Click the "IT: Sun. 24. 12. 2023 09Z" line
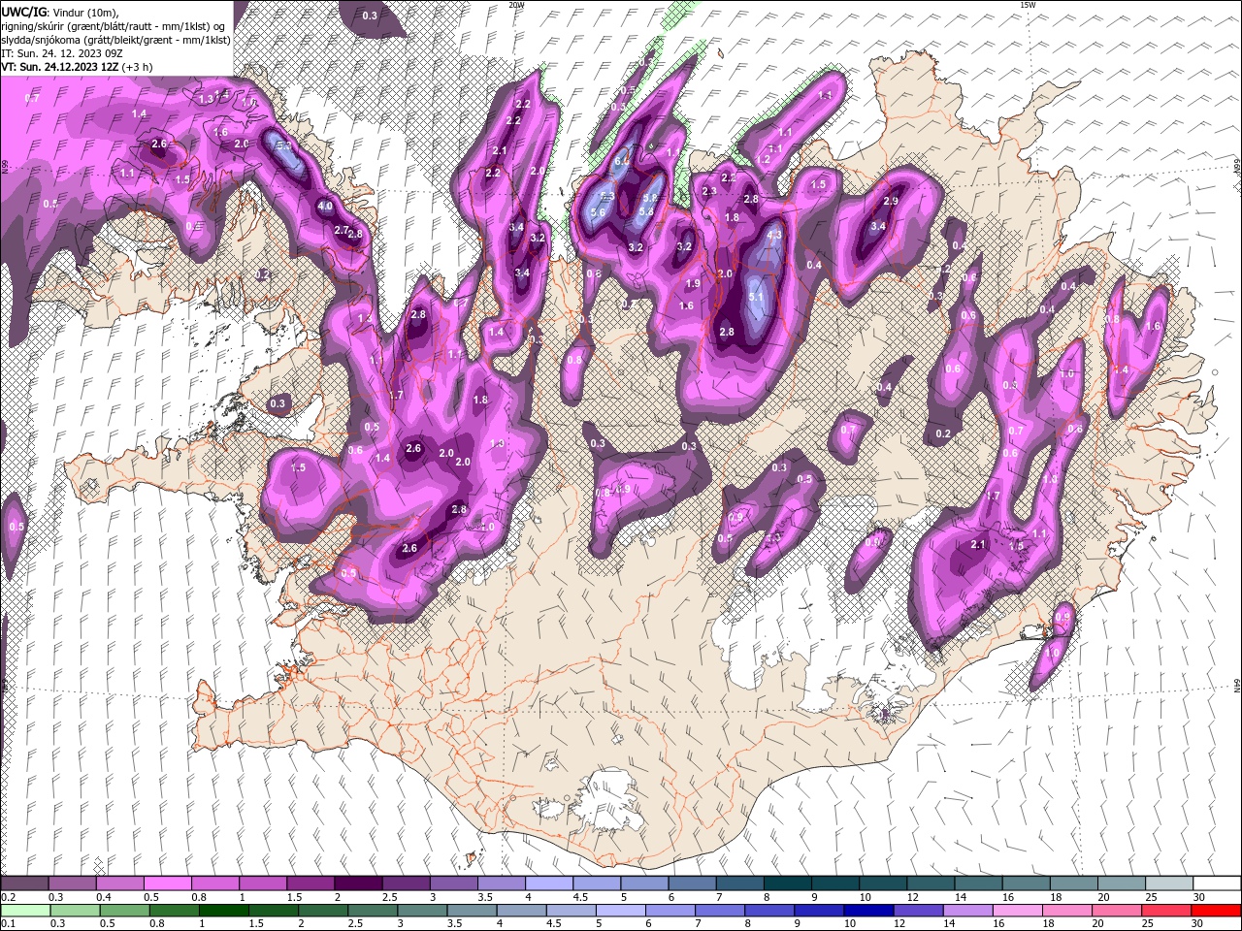 [x=61, y=53]
